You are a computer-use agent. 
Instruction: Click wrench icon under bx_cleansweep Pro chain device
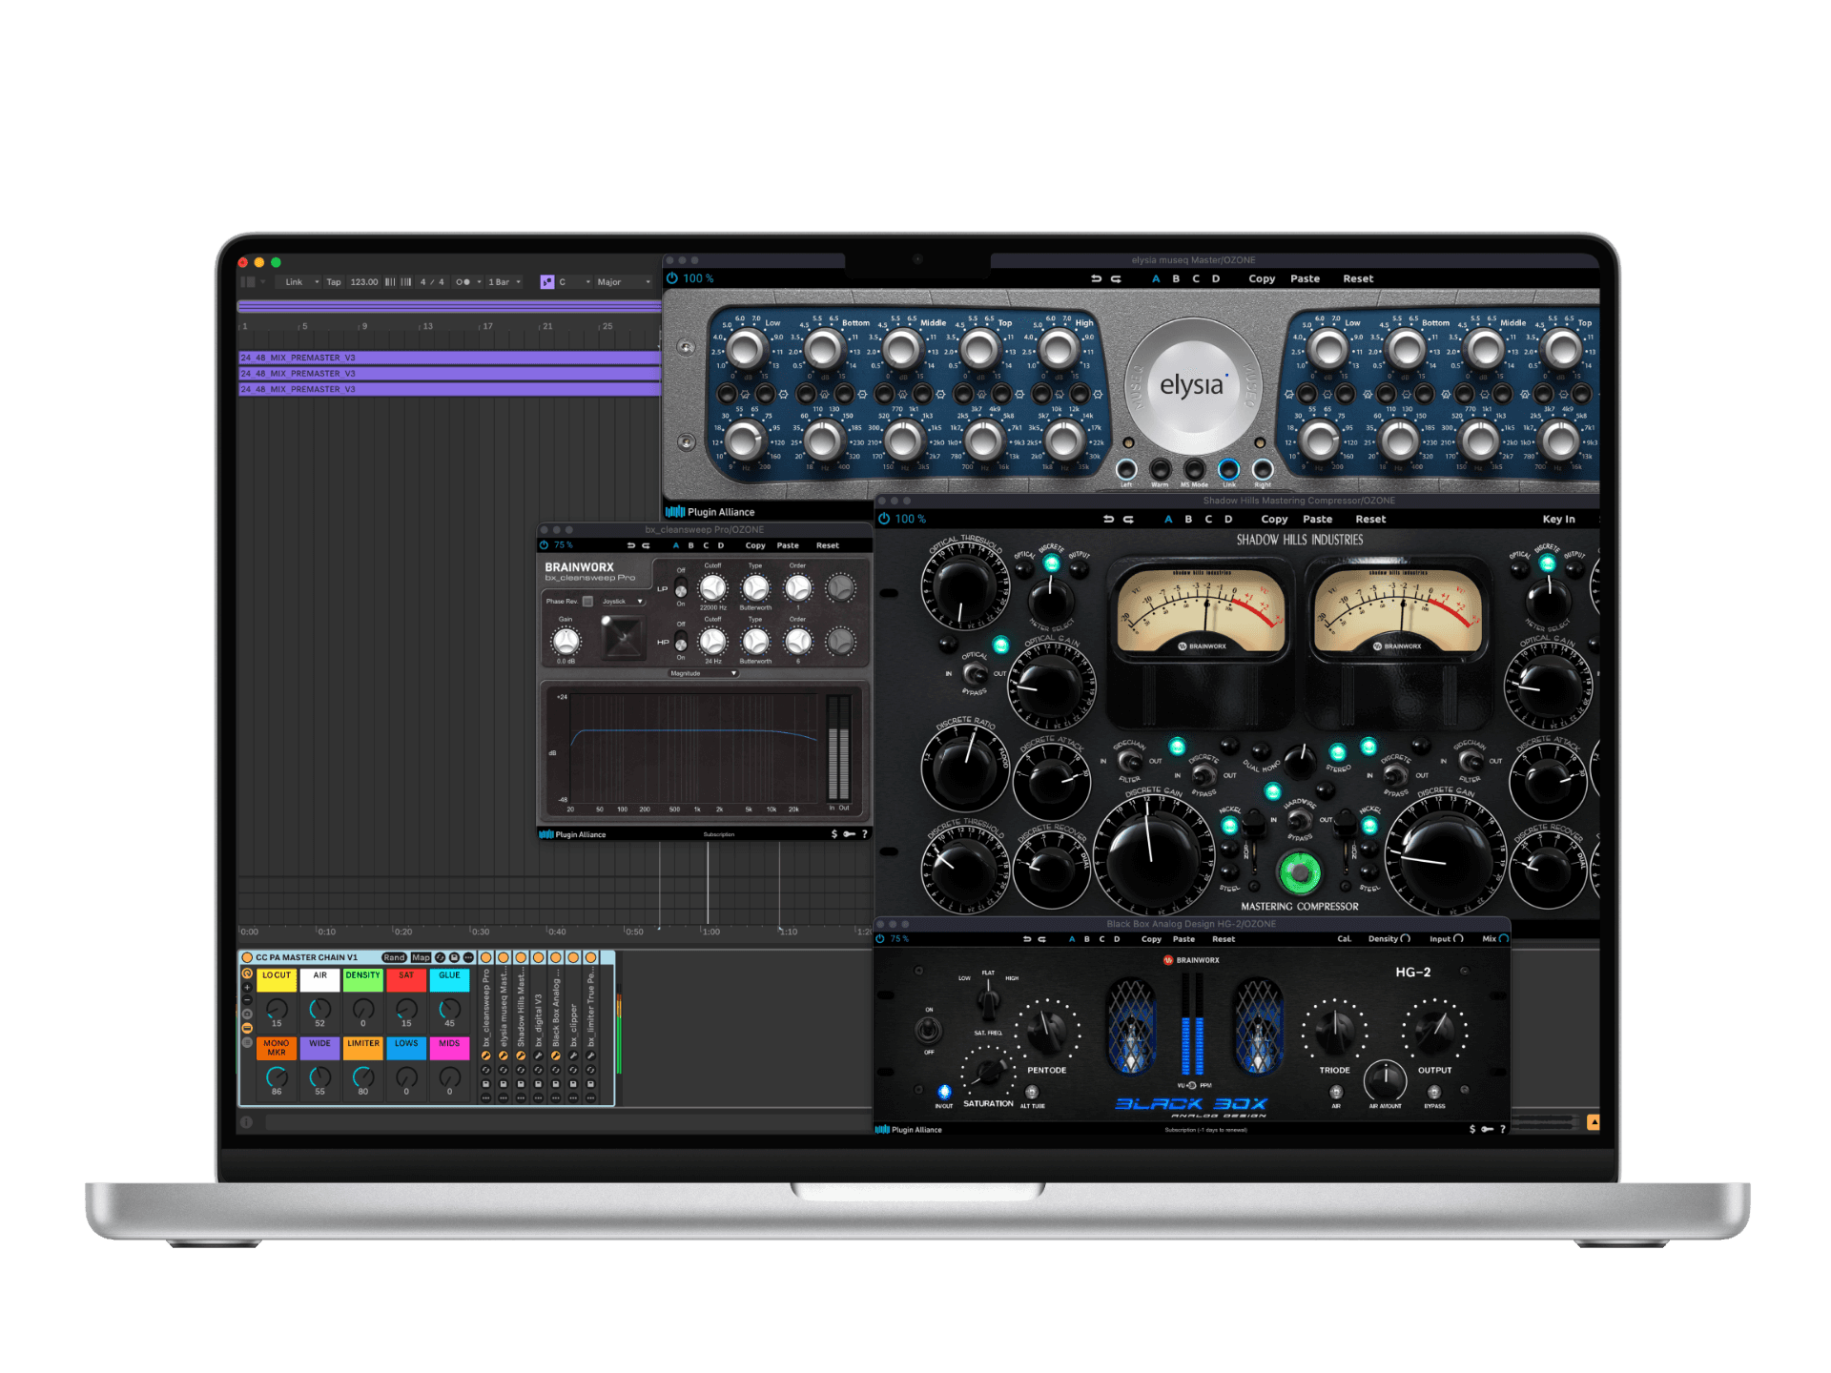[x=485, y=1055]
